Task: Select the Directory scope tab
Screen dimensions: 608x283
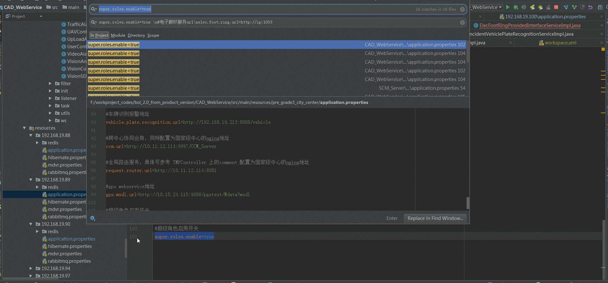Action: pos(136,35)
